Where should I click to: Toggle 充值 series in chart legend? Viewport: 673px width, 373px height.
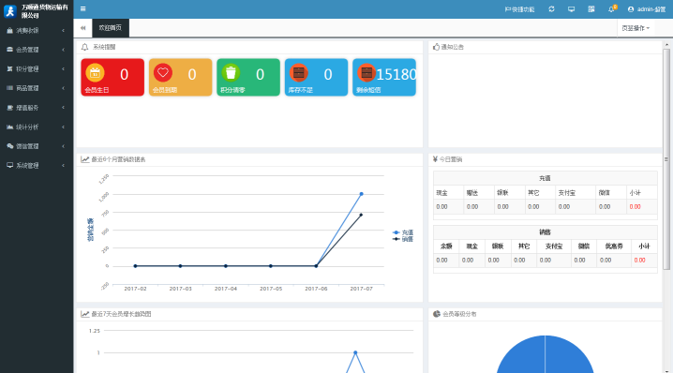(x=403, y=232)
